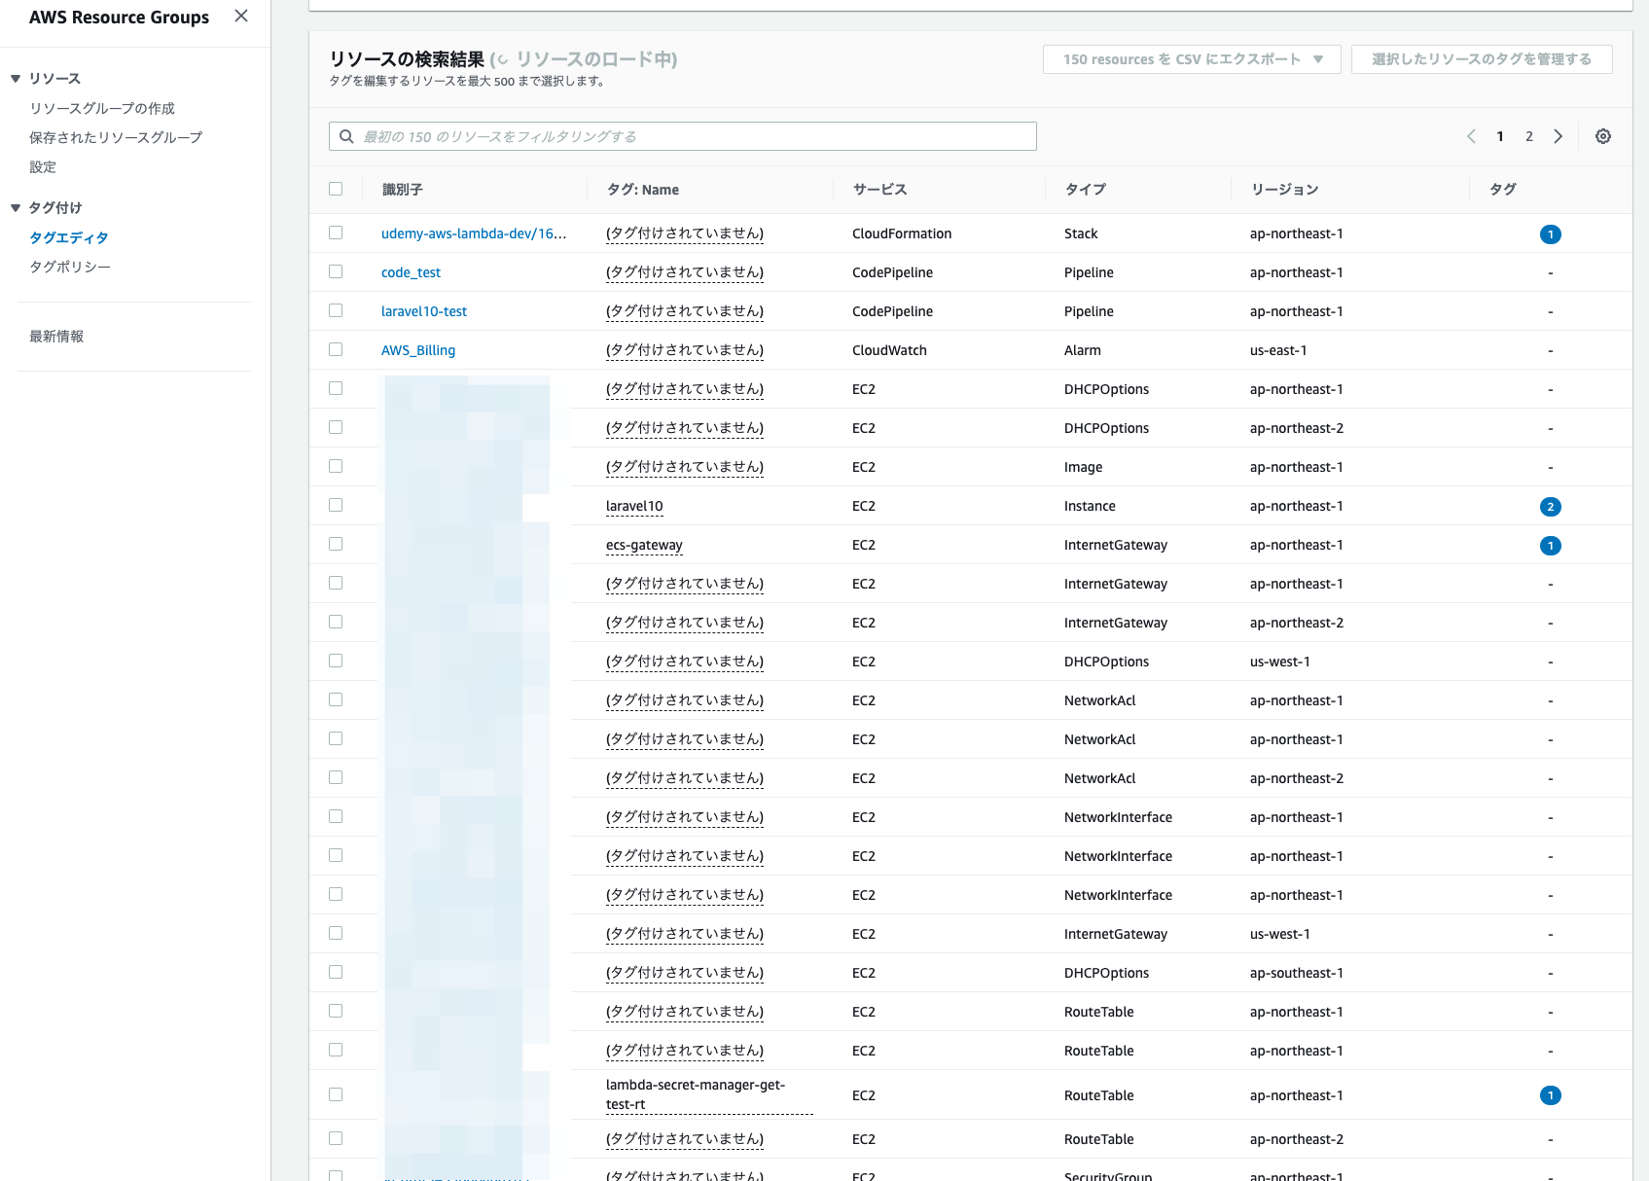Select タグポリシー in the sidebar
This screenshot has height=1181, width=1649.
(69, 266)
